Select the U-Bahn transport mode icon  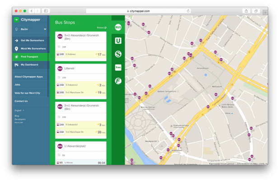pyautogui.click(x=118, y=41)
